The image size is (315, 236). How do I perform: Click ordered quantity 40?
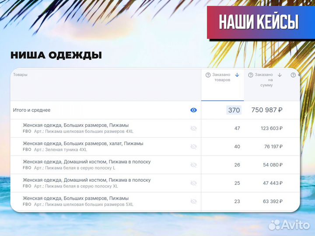pos(237,146)
